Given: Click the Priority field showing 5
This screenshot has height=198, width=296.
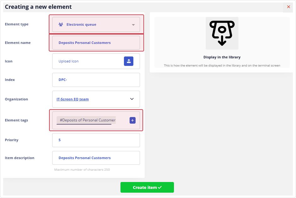Looking at the screenshot, I should (96, 140).
